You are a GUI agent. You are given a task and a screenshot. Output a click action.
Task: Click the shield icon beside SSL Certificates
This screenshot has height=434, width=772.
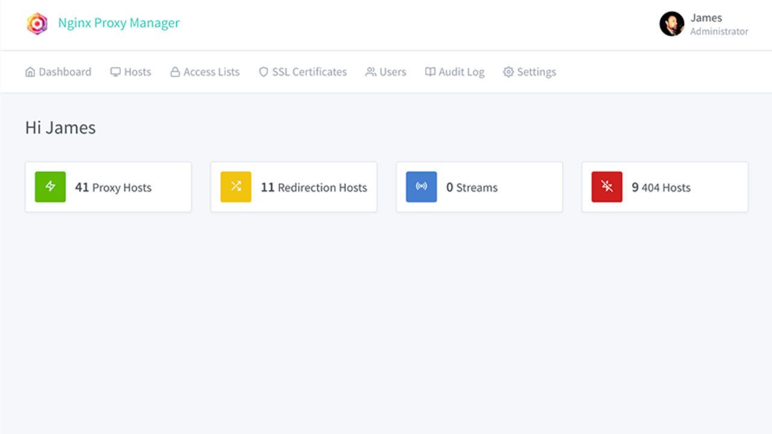tap(264, 72)
